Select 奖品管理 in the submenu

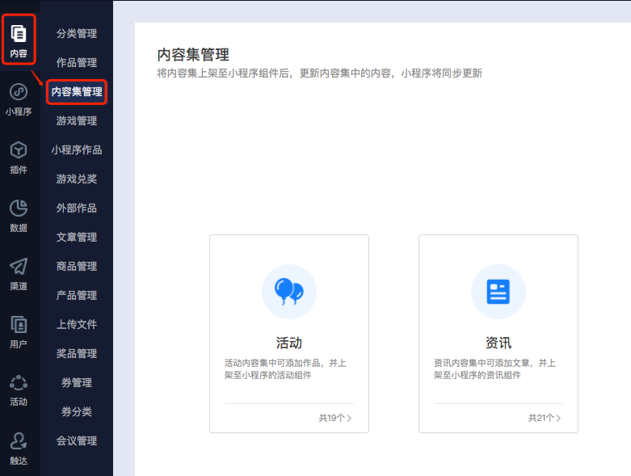point(77,353)
